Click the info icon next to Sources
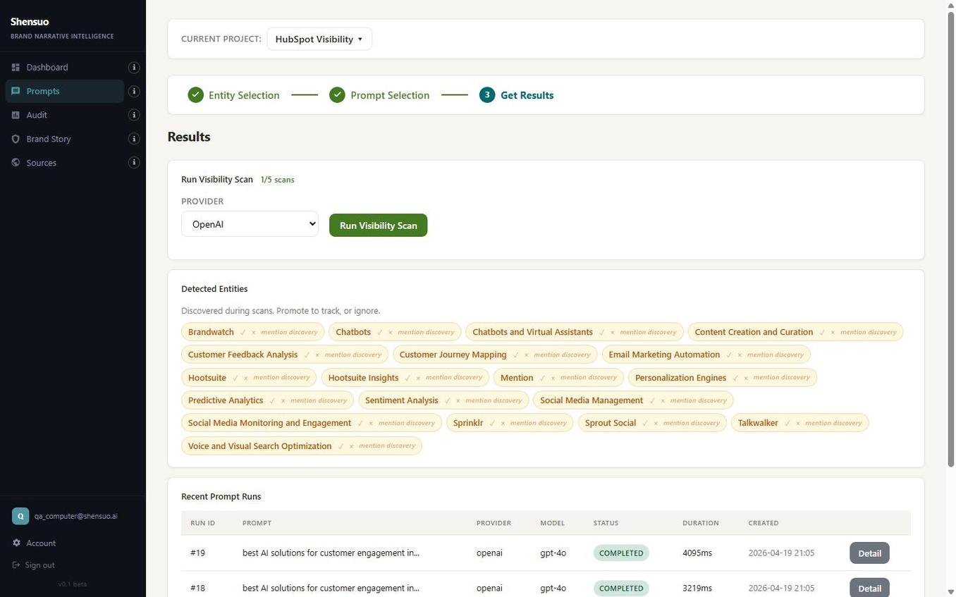This screenshot has height=597, width=956. point(134,162)
